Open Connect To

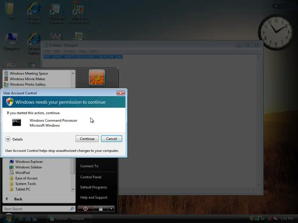[89, 166]
